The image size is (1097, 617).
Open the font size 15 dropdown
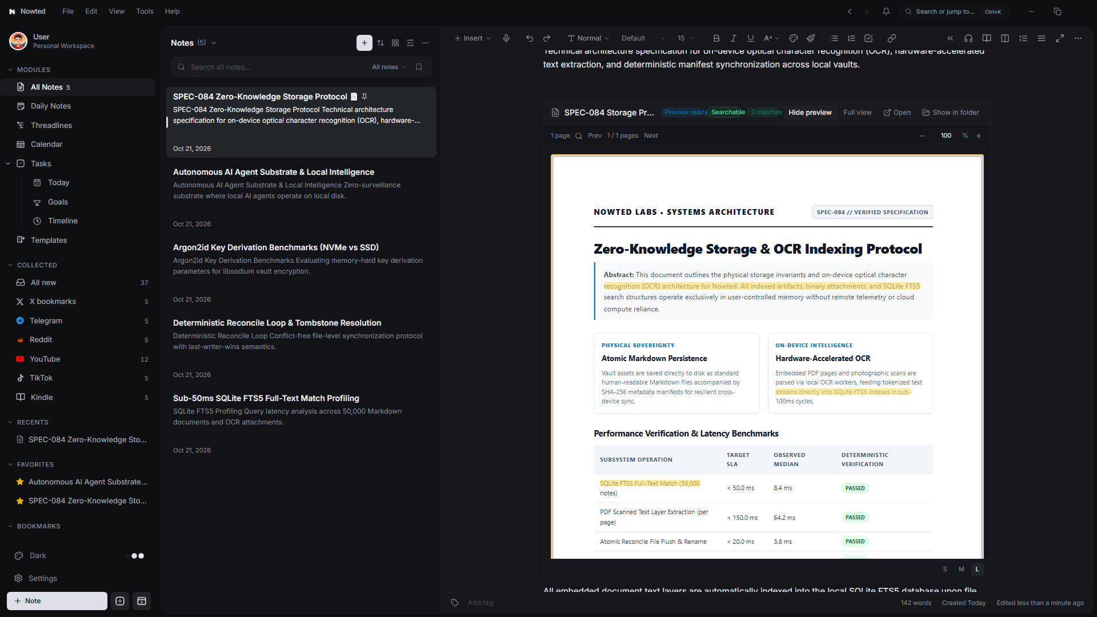[x=686, y=38]
